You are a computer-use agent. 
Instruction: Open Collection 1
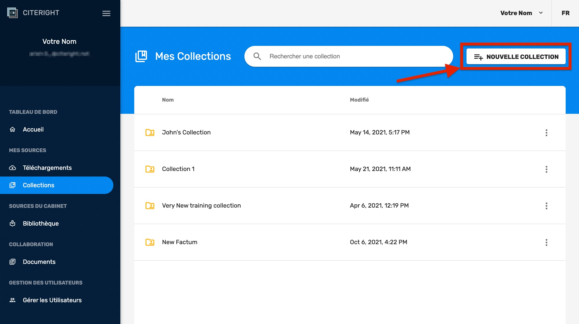click(178, 169)
